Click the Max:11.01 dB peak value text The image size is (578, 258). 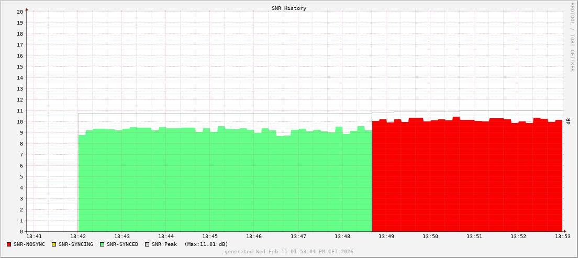[x=206, y=244]
